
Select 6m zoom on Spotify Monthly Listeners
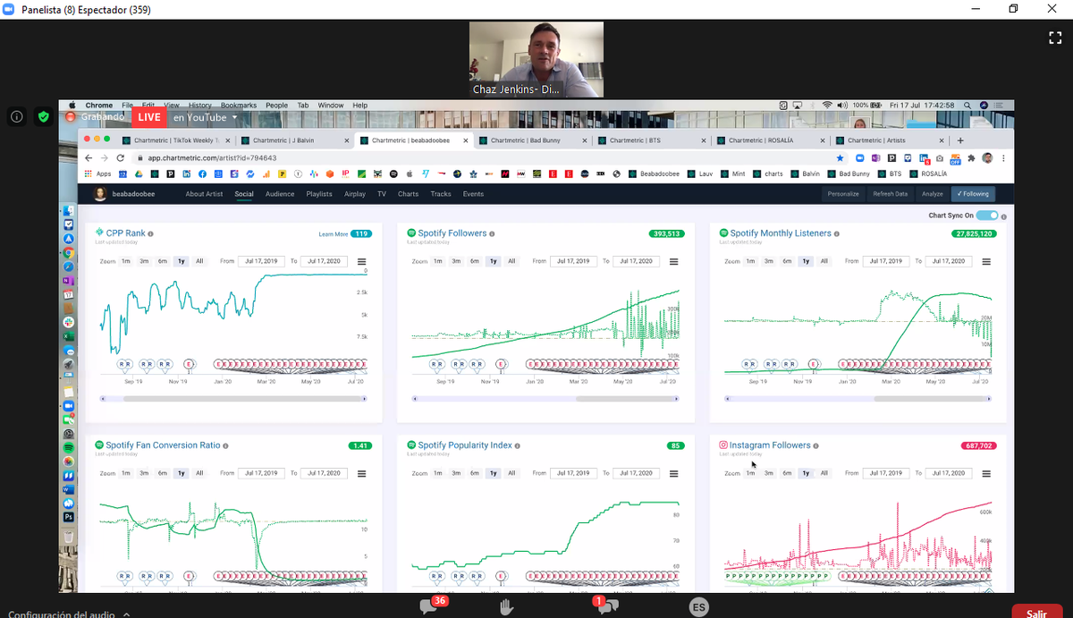(x=787, y=261)
